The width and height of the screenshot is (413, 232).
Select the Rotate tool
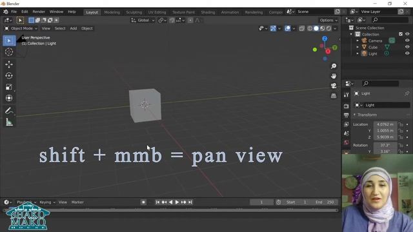pyautogui.click(x=9, y=76)
